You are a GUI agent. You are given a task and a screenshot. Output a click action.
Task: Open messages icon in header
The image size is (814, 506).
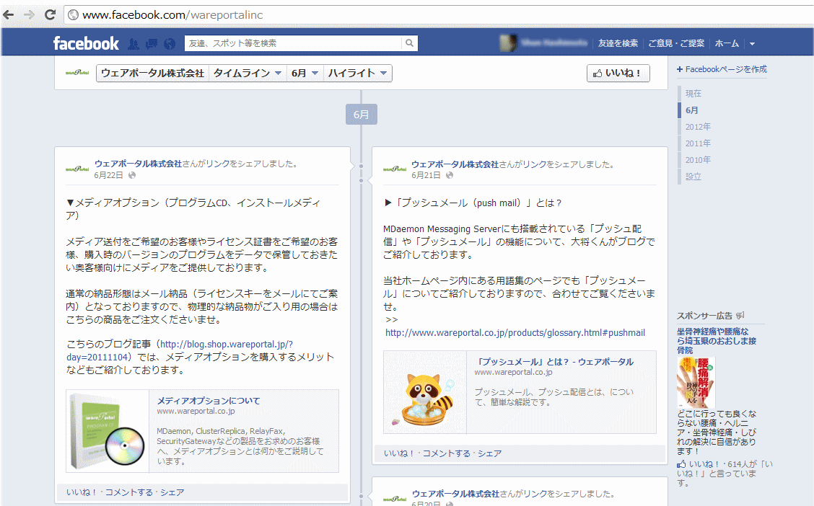(x=152, y=44)
